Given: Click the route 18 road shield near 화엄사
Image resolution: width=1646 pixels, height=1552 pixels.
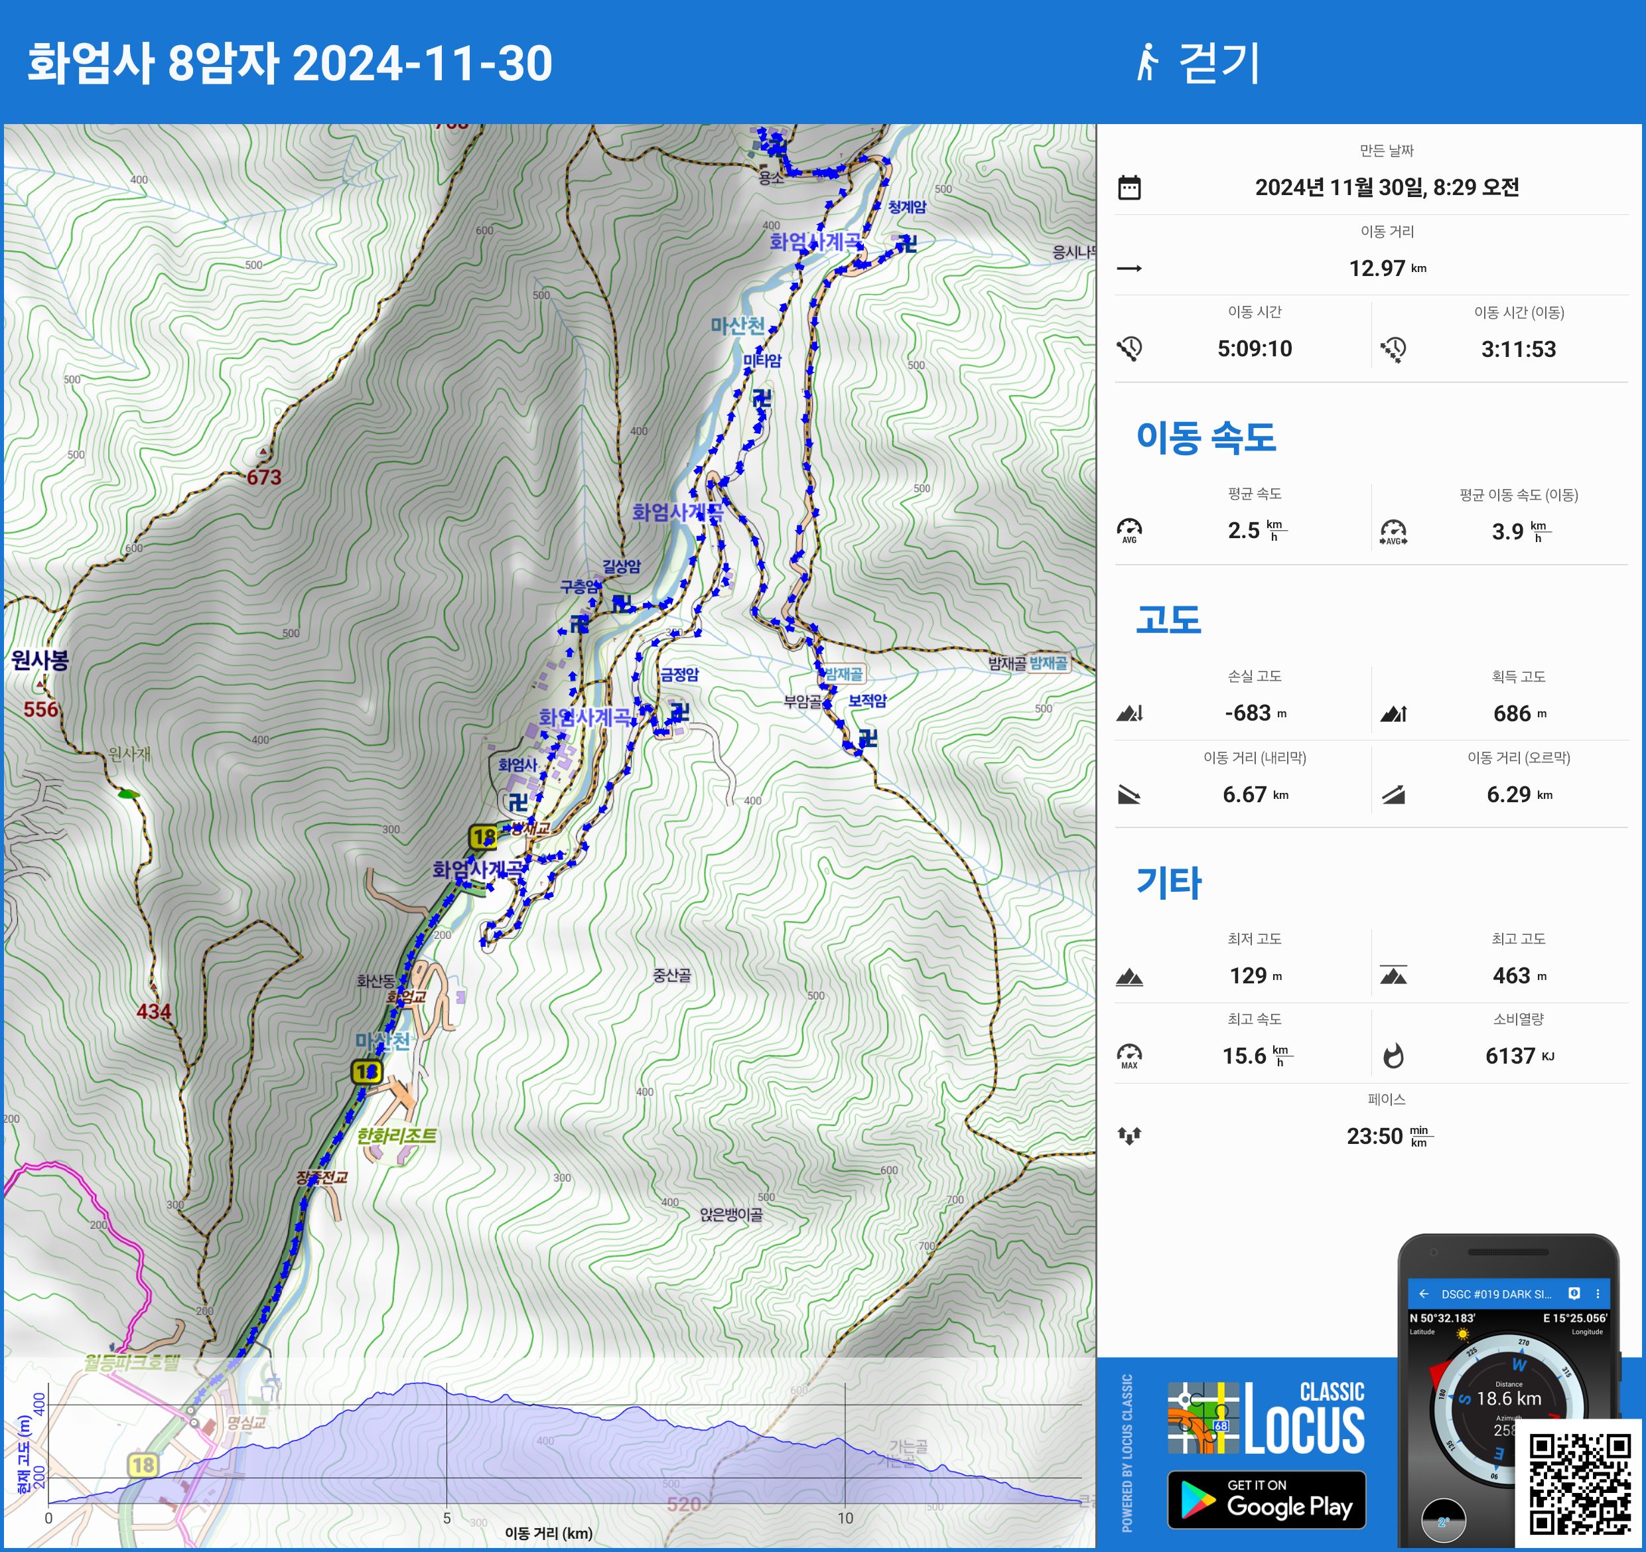Looking at the screenshot, I should pyautogui.click(x=483, y=837).
